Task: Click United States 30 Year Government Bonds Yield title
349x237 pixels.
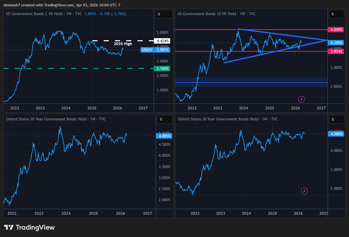Action: [x=218, y=119]
